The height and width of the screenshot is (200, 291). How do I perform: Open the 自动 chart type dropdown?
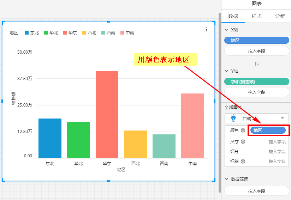click(x=282, y=118)
